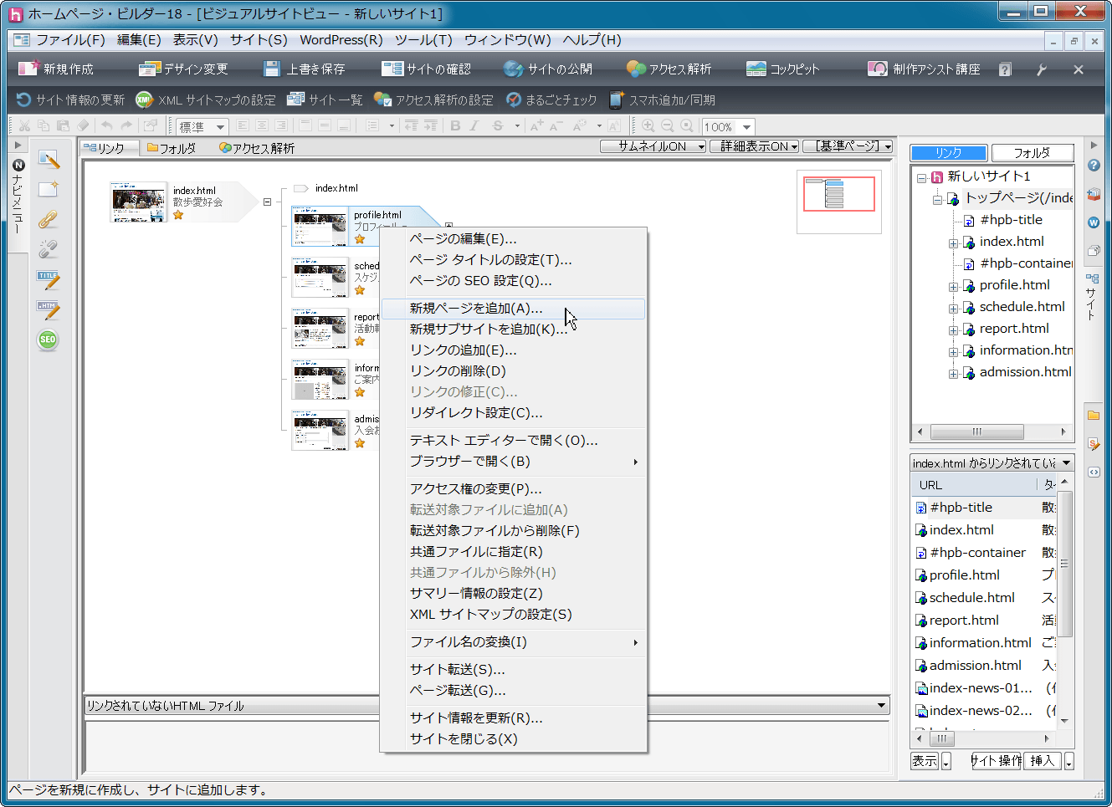The width and height of the screenshot is (1112, 807).
Task: Select ページの編集(E)... in context menu
Action: point(513,239)
